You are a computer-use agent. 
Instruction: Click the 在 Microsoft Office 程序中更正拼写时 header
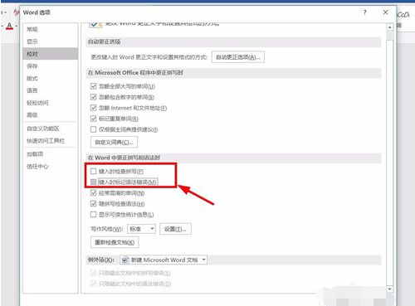135,73
